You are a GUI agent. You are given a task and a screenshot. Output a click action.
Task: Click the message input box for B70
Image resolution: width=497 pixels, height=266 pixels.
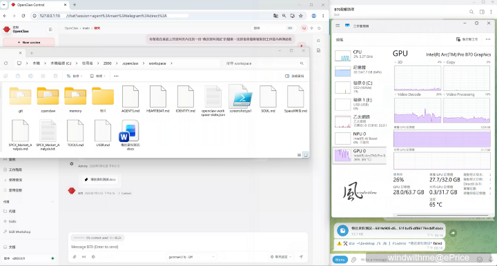(188, 247)
